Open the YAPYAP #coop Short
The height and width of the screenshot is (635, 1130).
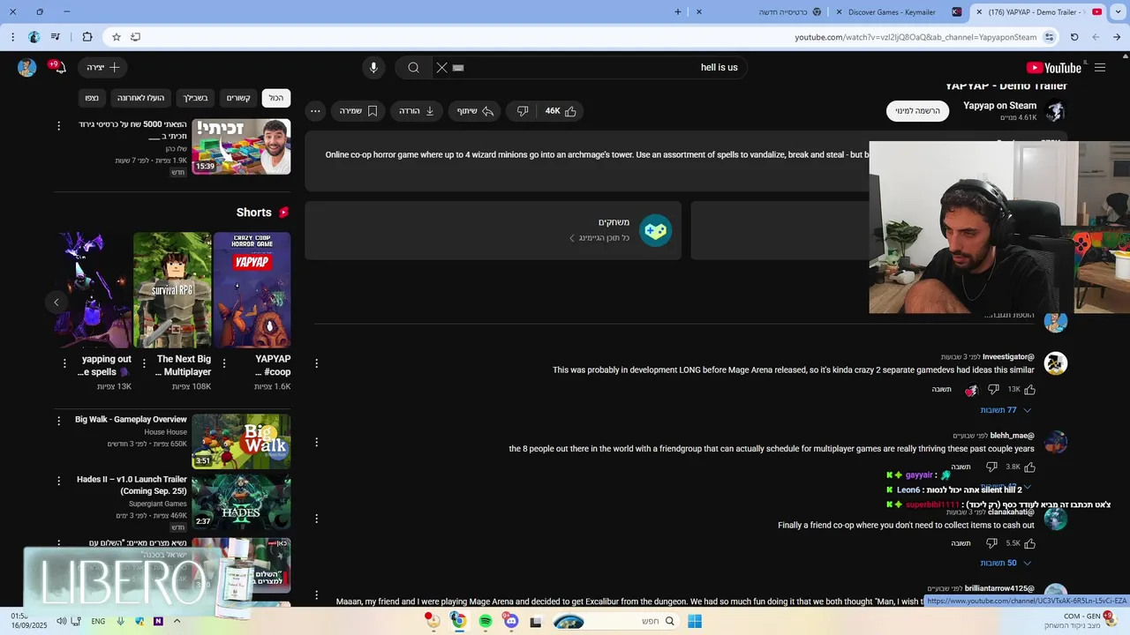252,290
